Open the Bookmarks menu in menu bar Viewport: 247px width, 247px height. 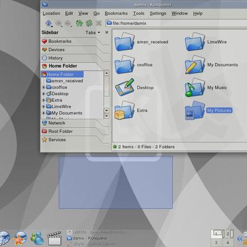pyautogui.click(x=116, y=14)
